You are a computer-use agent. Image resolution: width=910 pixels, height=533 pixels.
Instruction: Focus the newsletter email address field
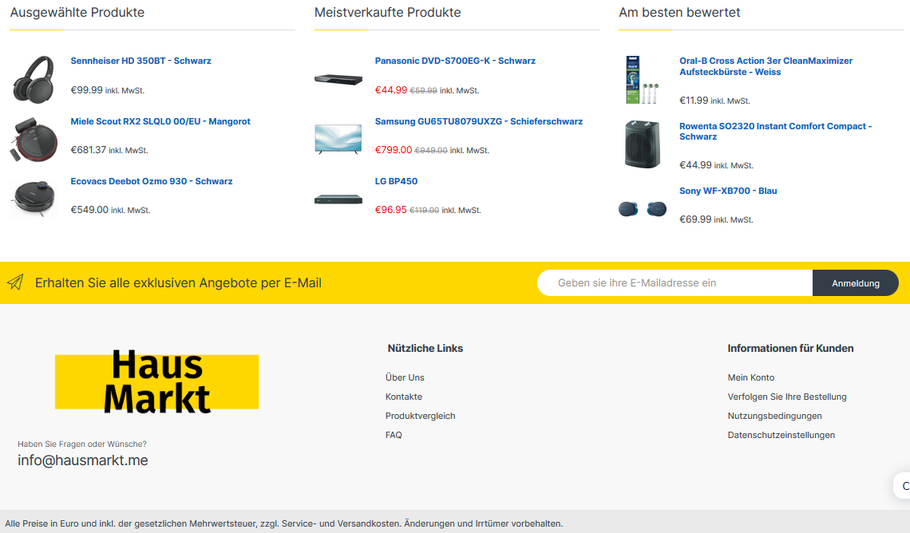tap(675, 283)
